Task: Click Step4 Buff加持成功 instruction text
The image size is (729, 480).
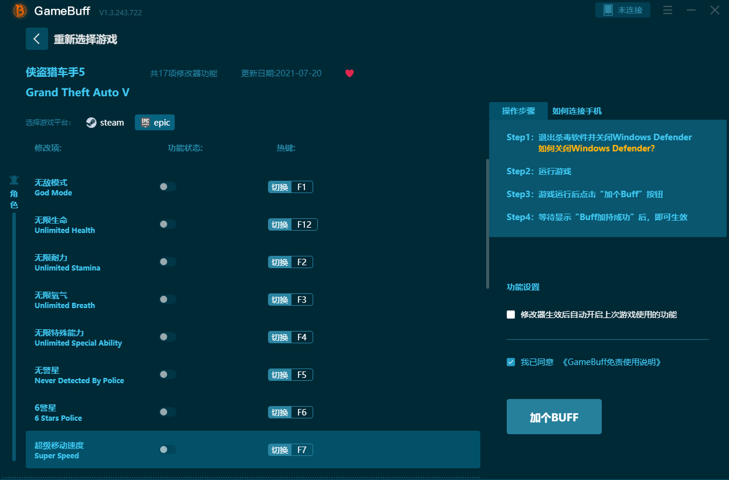Action: click(597, 217)
